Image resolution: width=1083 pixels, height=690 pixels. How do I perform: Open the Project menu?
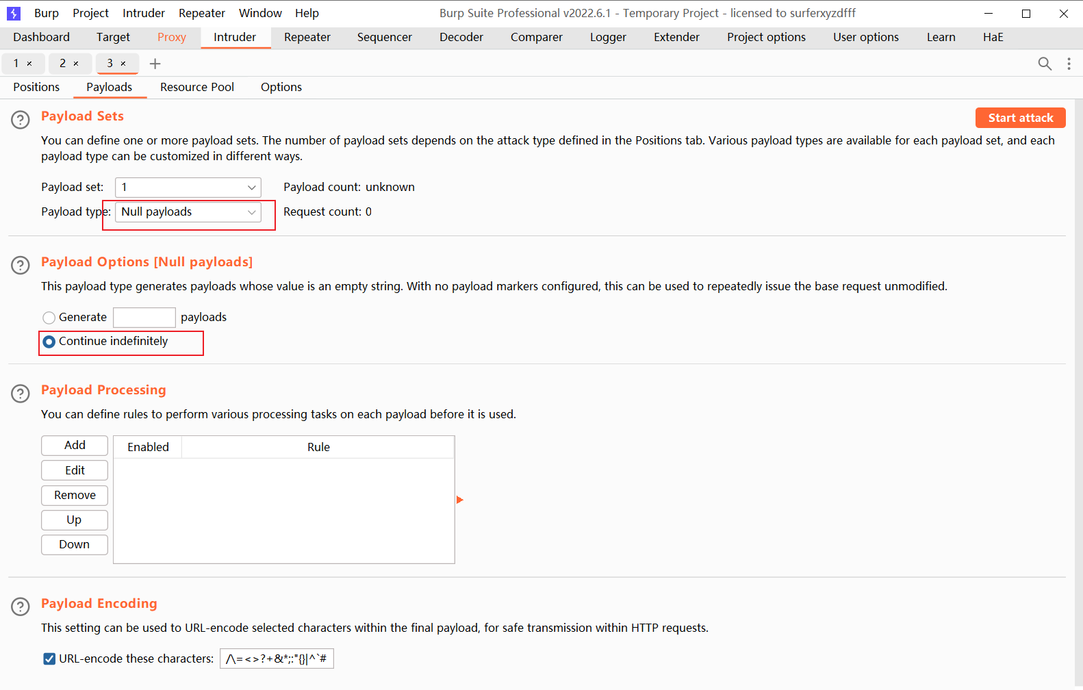pos(90,13)
